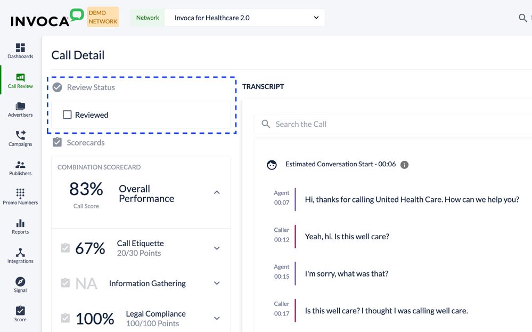Expand the Legal Compliance scorecard

tap(217, 318)
